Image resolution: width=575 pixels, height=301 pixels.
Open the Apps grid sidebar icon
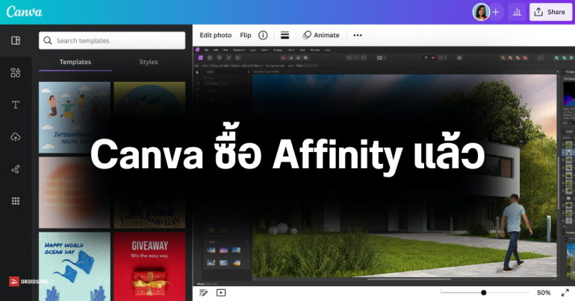(x=16, y=200)
